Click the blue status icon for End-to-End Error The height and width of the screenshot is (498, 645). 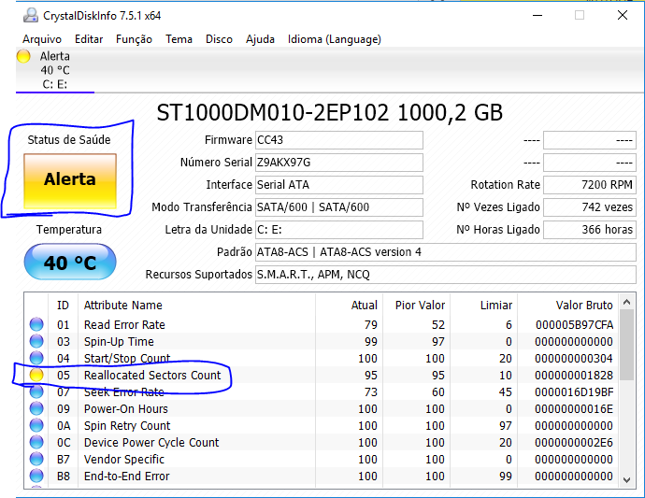pyautogui.click(x=36, y=477)
